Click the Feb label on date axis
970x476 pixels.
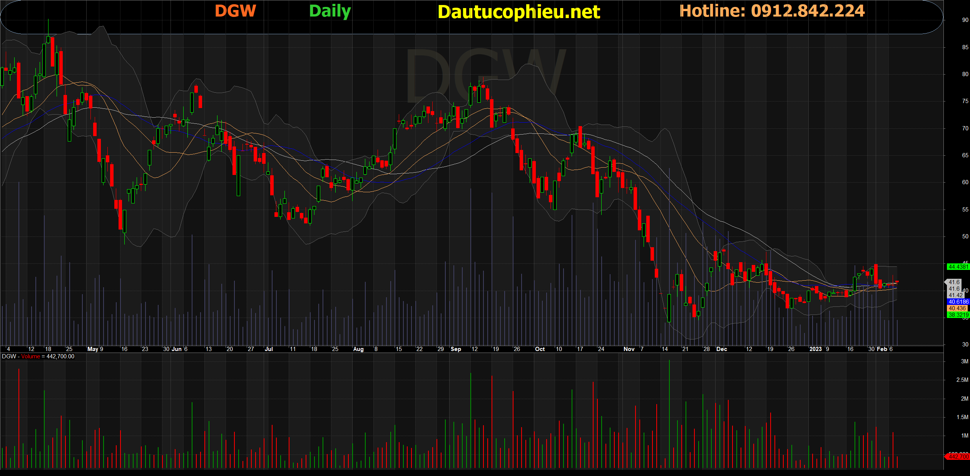tap(882, 349)
